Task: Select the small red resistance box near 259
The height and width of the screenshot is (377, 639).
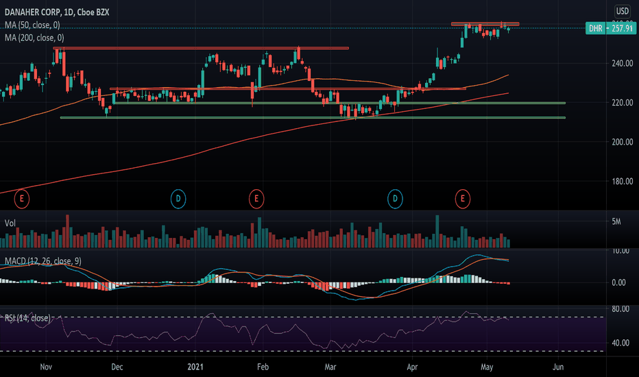Action: tap(485, 24)
